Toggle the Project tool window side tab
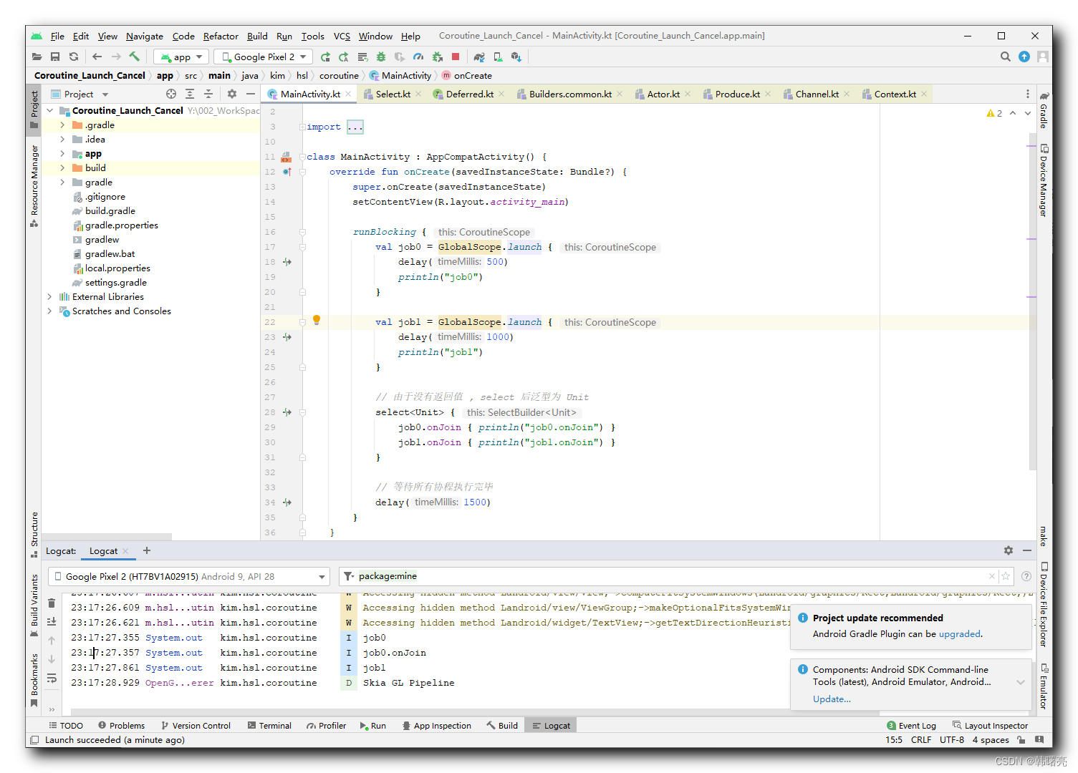 click(x=34, y=109)
